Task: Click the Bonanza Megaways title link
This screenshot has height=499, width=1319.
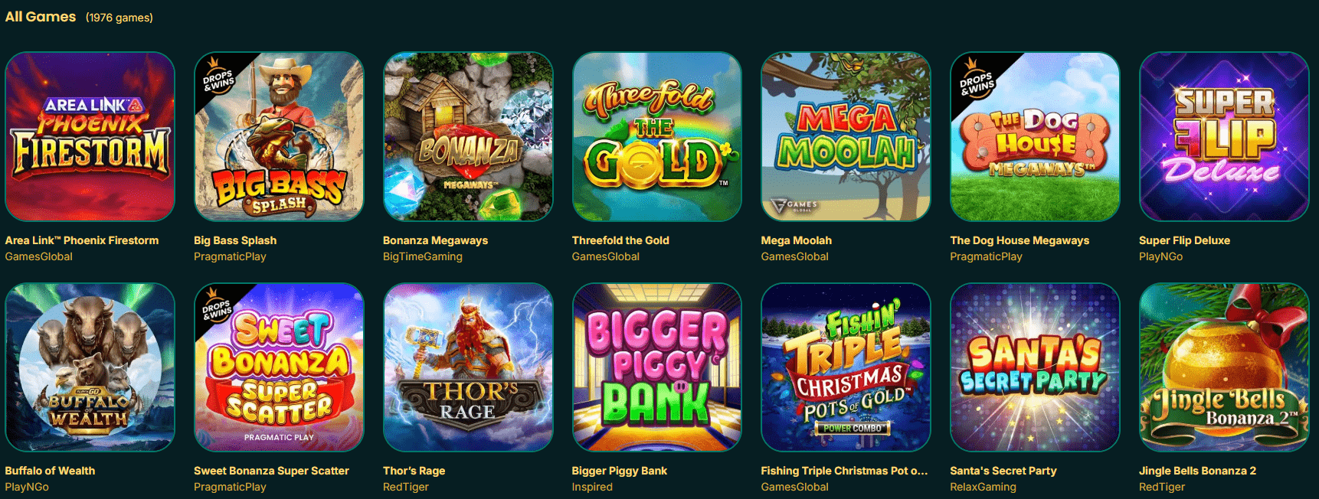Action: click(435, 240)
